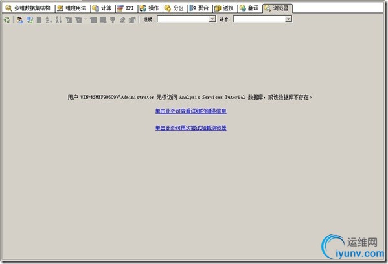Click link to view detailed error information

pyautogui.click(x=191, y=111)
